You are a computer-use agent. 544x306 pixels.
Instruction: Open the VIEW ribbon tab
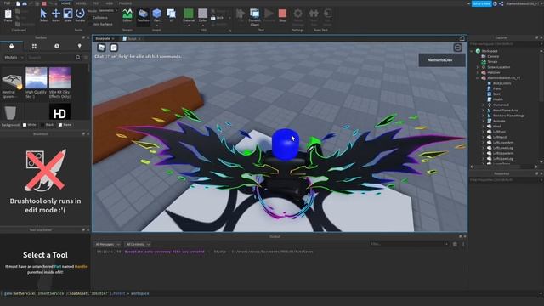pos(110,3)
